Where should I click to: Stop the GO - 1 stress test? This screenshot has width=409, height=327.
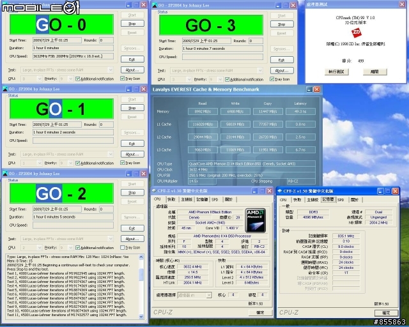click(132, 108)
